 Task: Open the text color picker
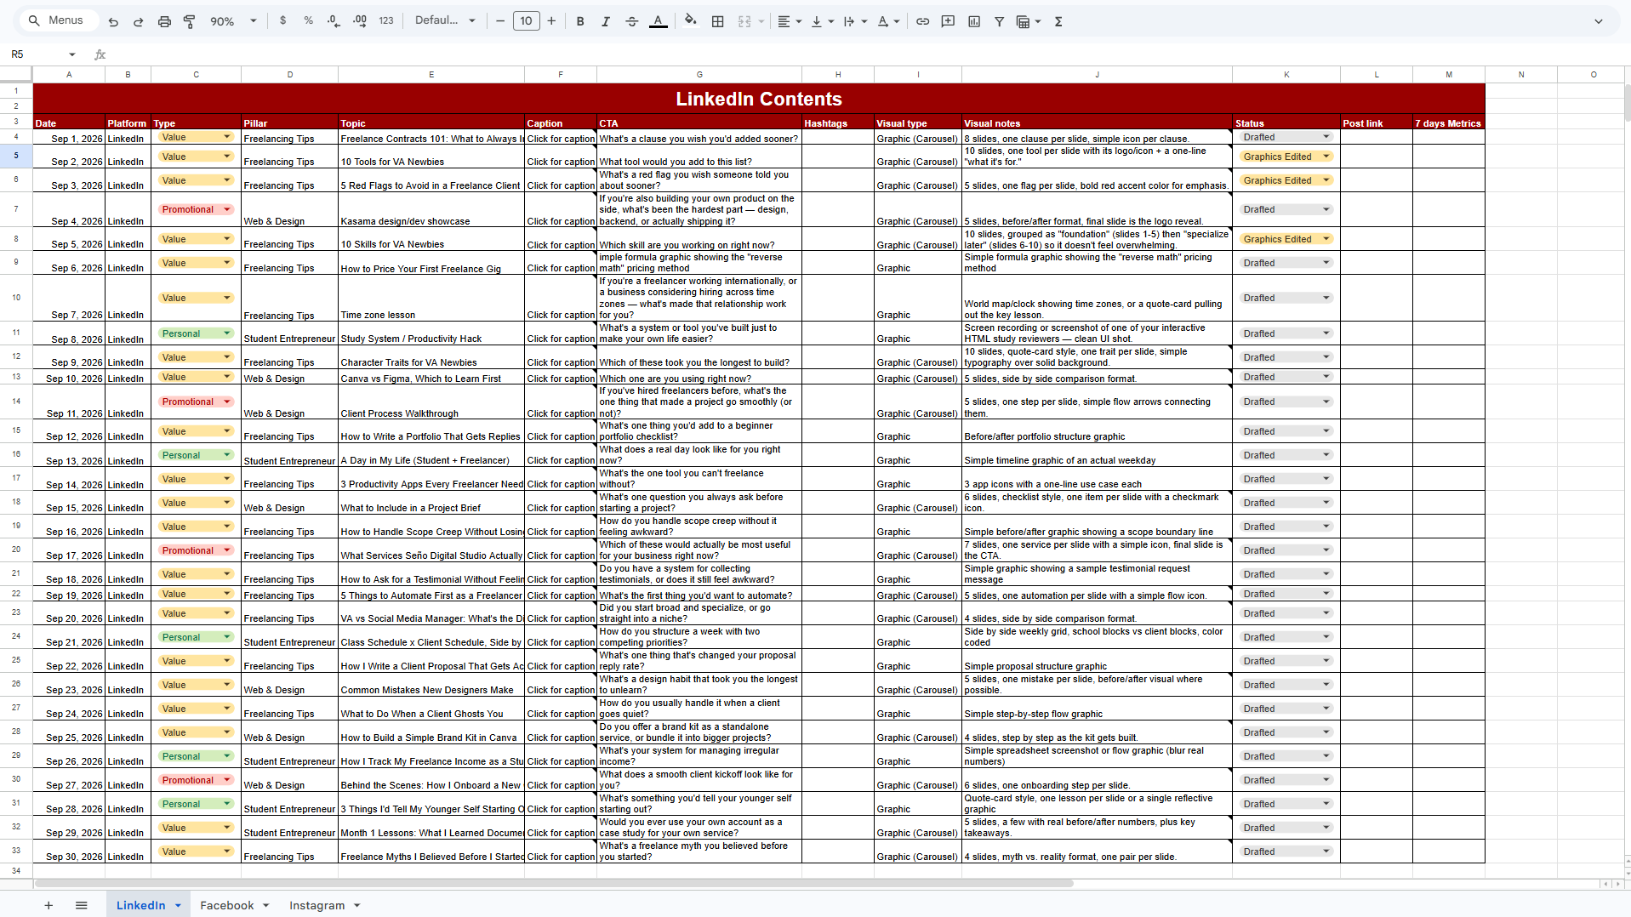coord(659,21)
